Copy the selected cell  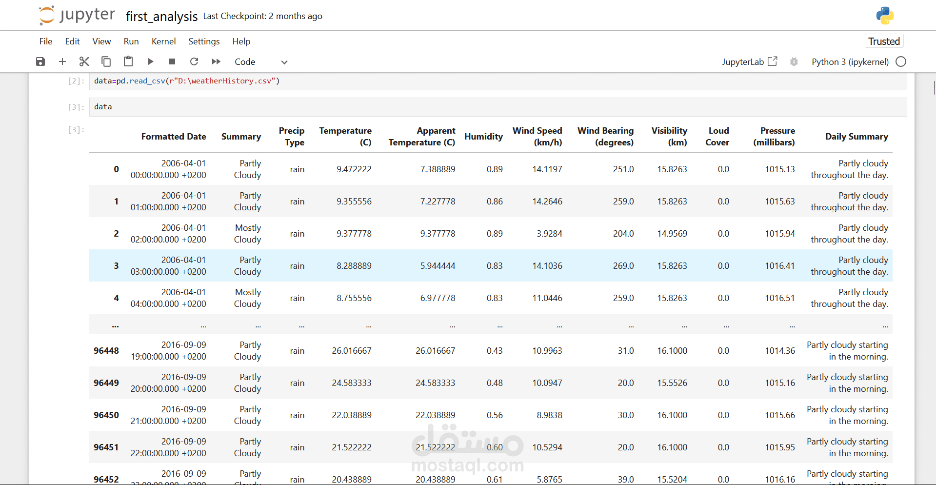tap(106, 61)
